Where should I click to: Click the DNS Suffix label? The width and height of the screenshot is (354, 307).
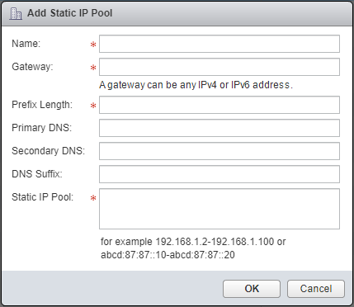37,174
